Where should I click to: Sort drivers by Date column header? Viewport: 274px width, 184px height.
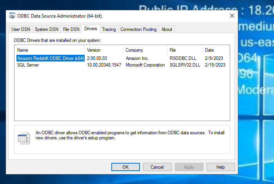point(216,50)
